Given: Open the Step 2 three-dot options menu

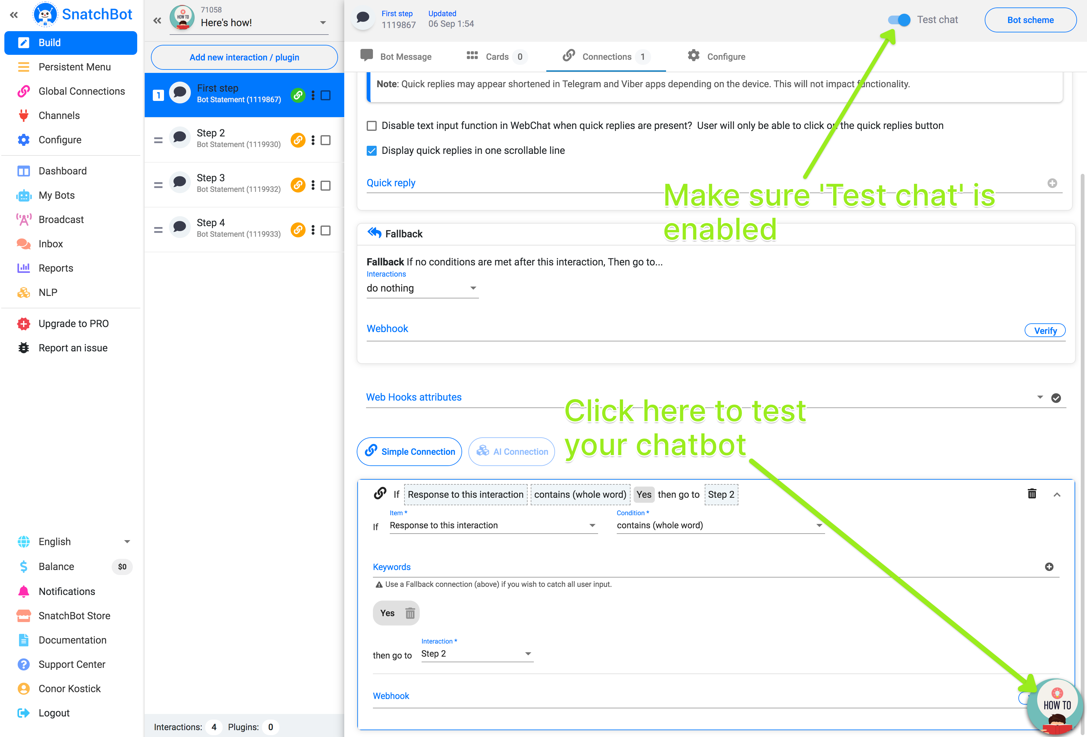Looking at the screenshot, I should pyautogui.click(x=313, y=140).
